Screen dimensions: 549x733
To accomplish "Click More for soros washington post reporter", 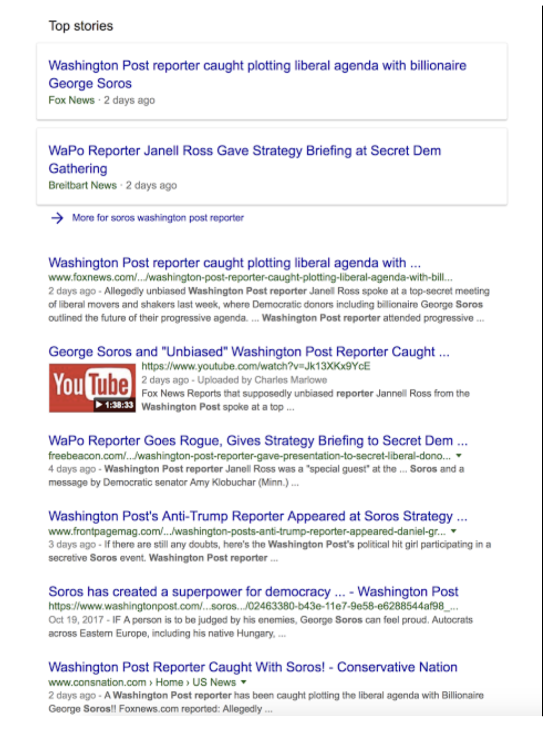I will pyautogui.click(x=158, y=218).
